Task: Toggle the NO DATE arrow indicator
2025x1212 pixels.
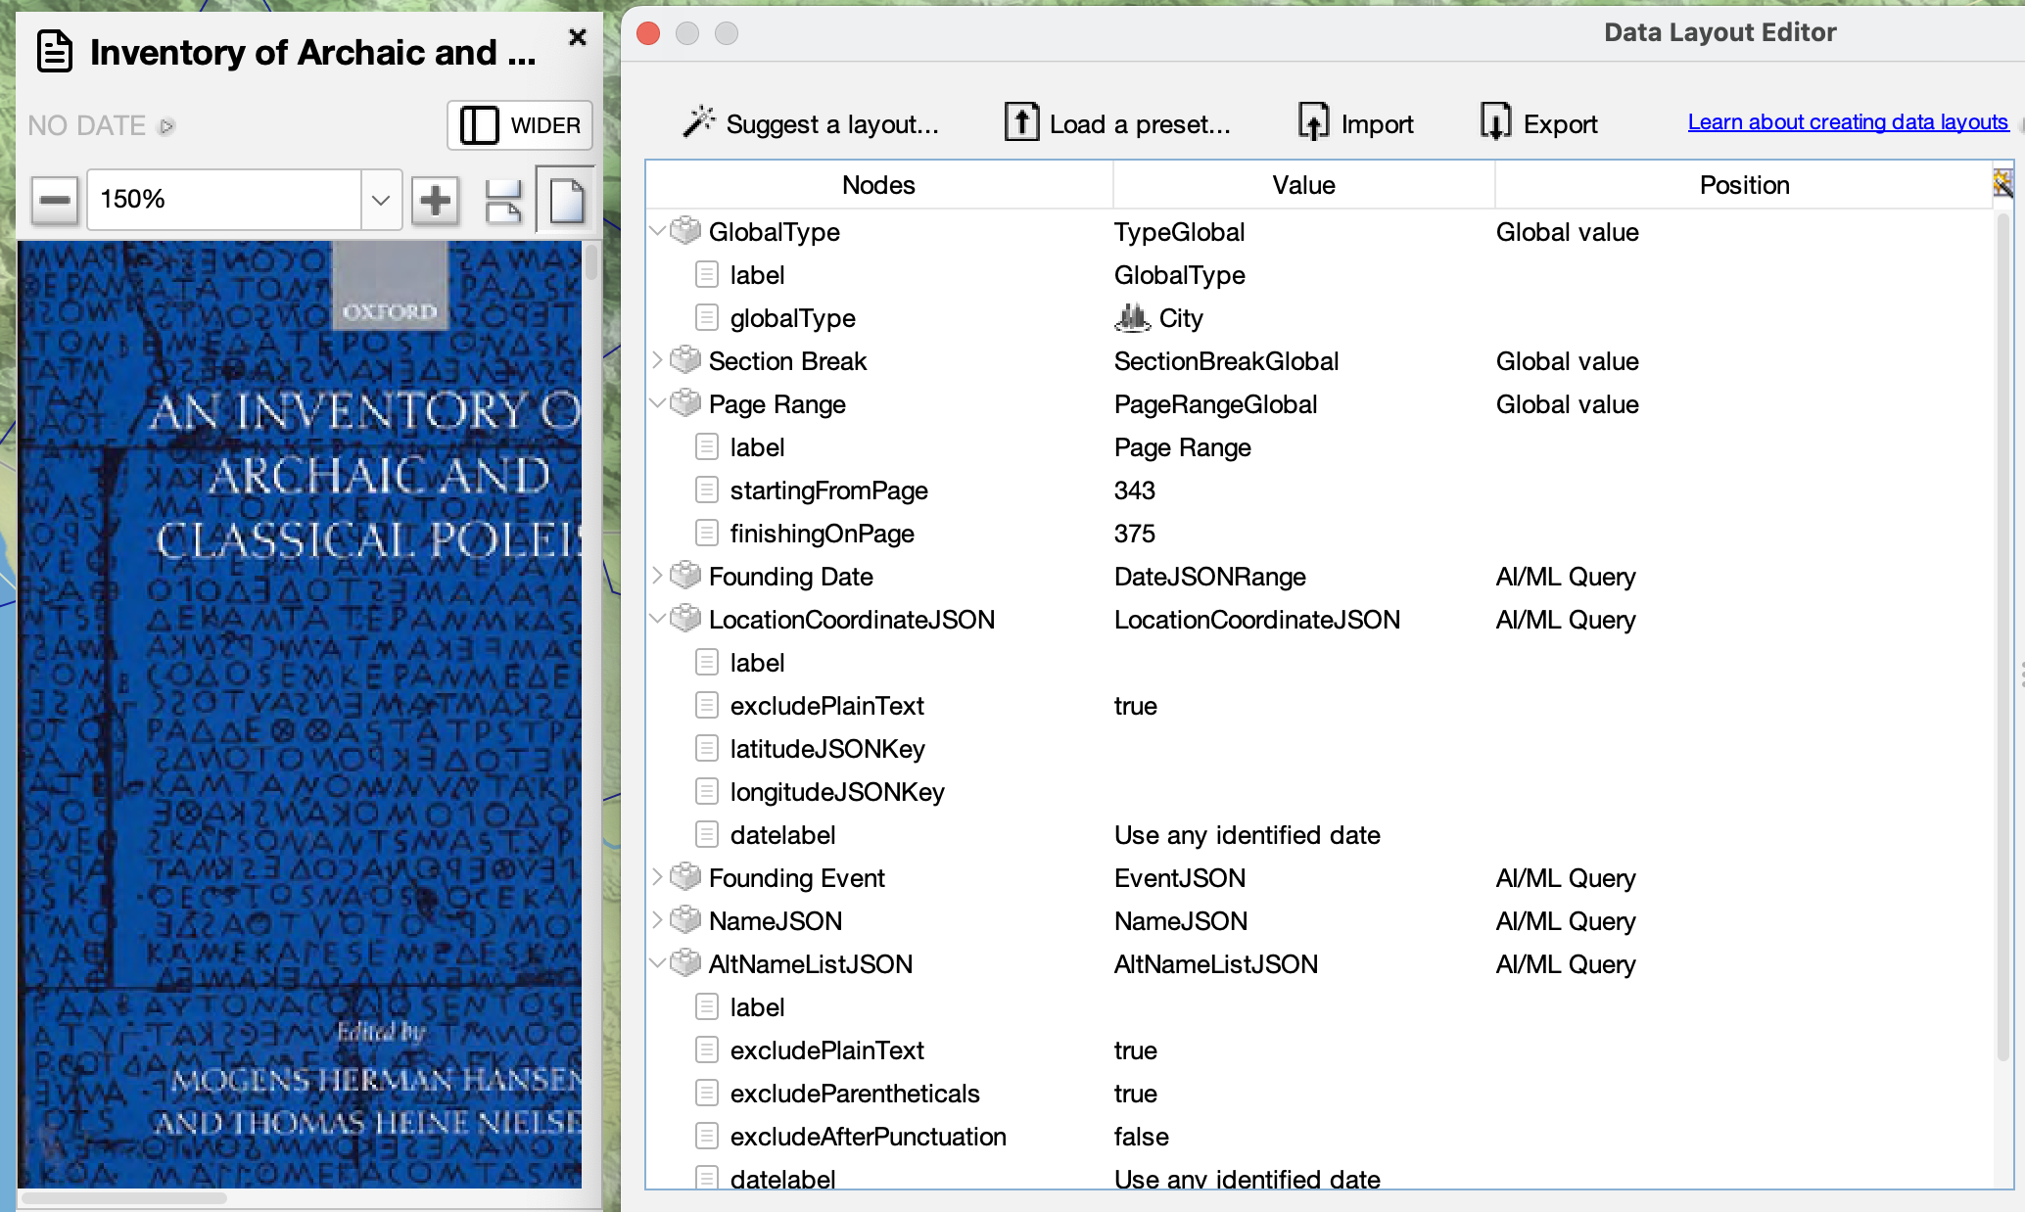Action: [167, 126]
